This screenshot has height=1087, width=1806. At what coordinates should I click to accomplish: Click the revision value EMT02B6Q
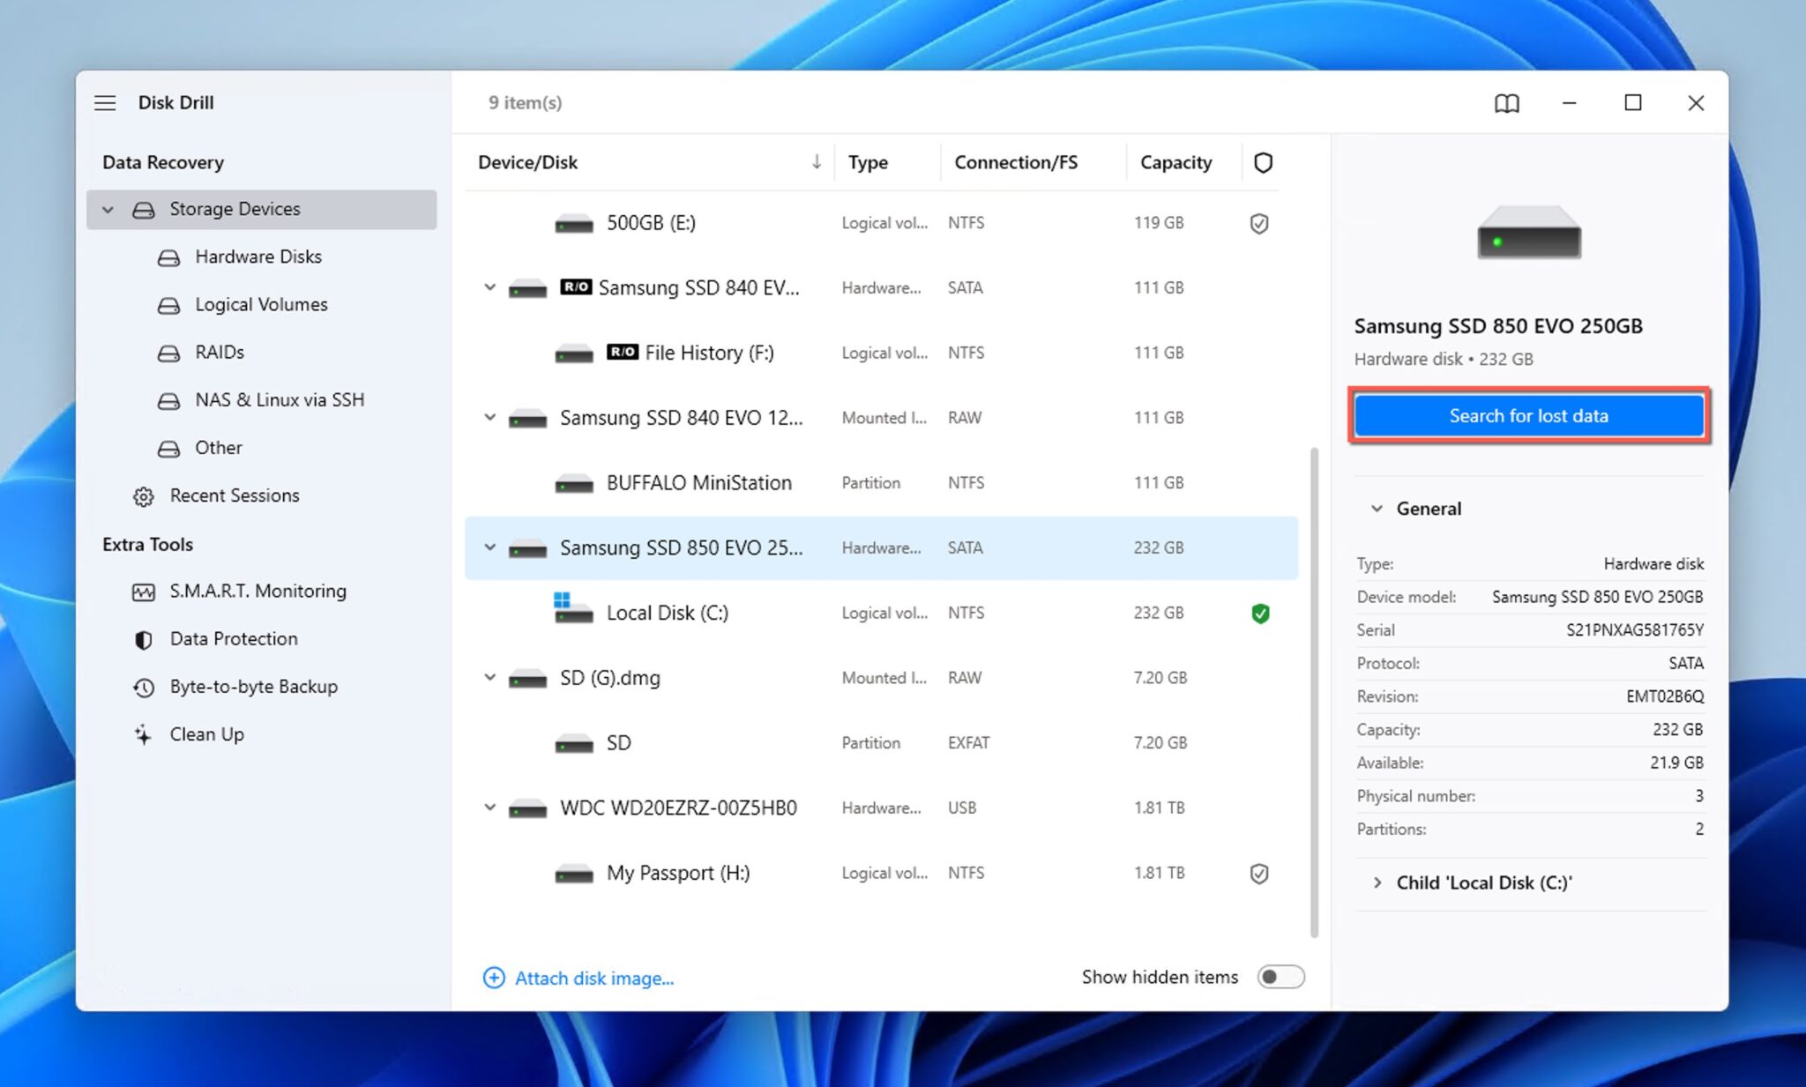[x=1665, y=696]
